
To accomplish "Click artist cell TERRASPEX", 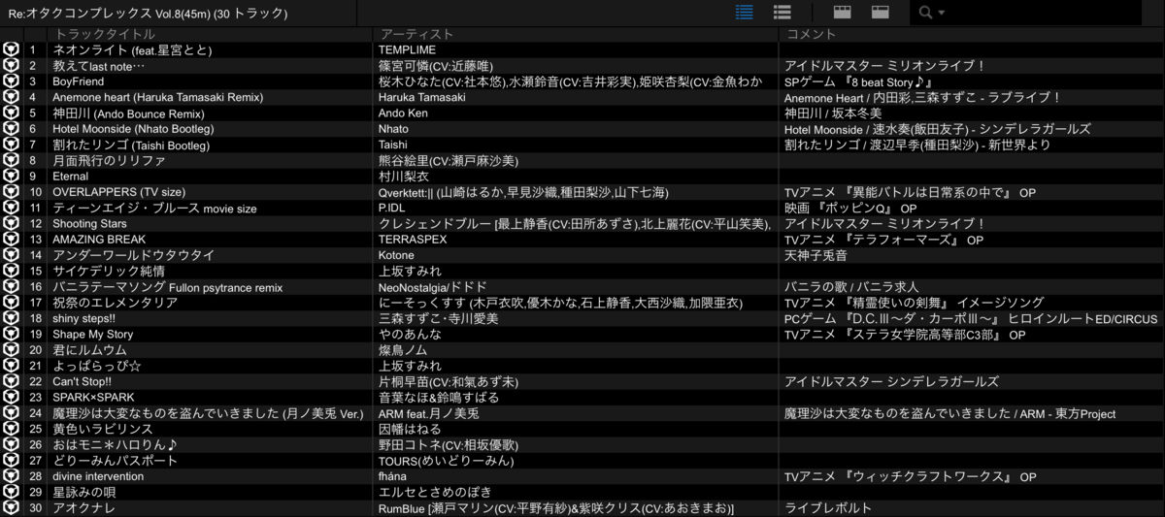I will (x=414, y=239).
